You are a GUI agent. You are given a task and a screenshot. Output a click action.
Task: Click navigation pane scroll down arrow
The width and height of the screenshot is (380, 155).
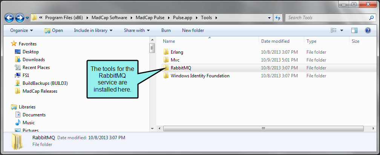(152, 128)
